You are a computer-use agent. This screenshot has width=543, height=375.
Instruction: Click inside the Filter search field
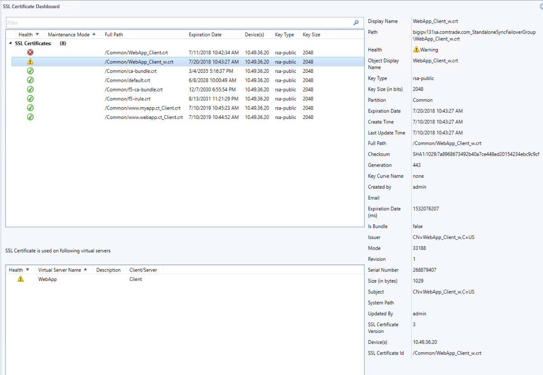(x=136, y=22)
